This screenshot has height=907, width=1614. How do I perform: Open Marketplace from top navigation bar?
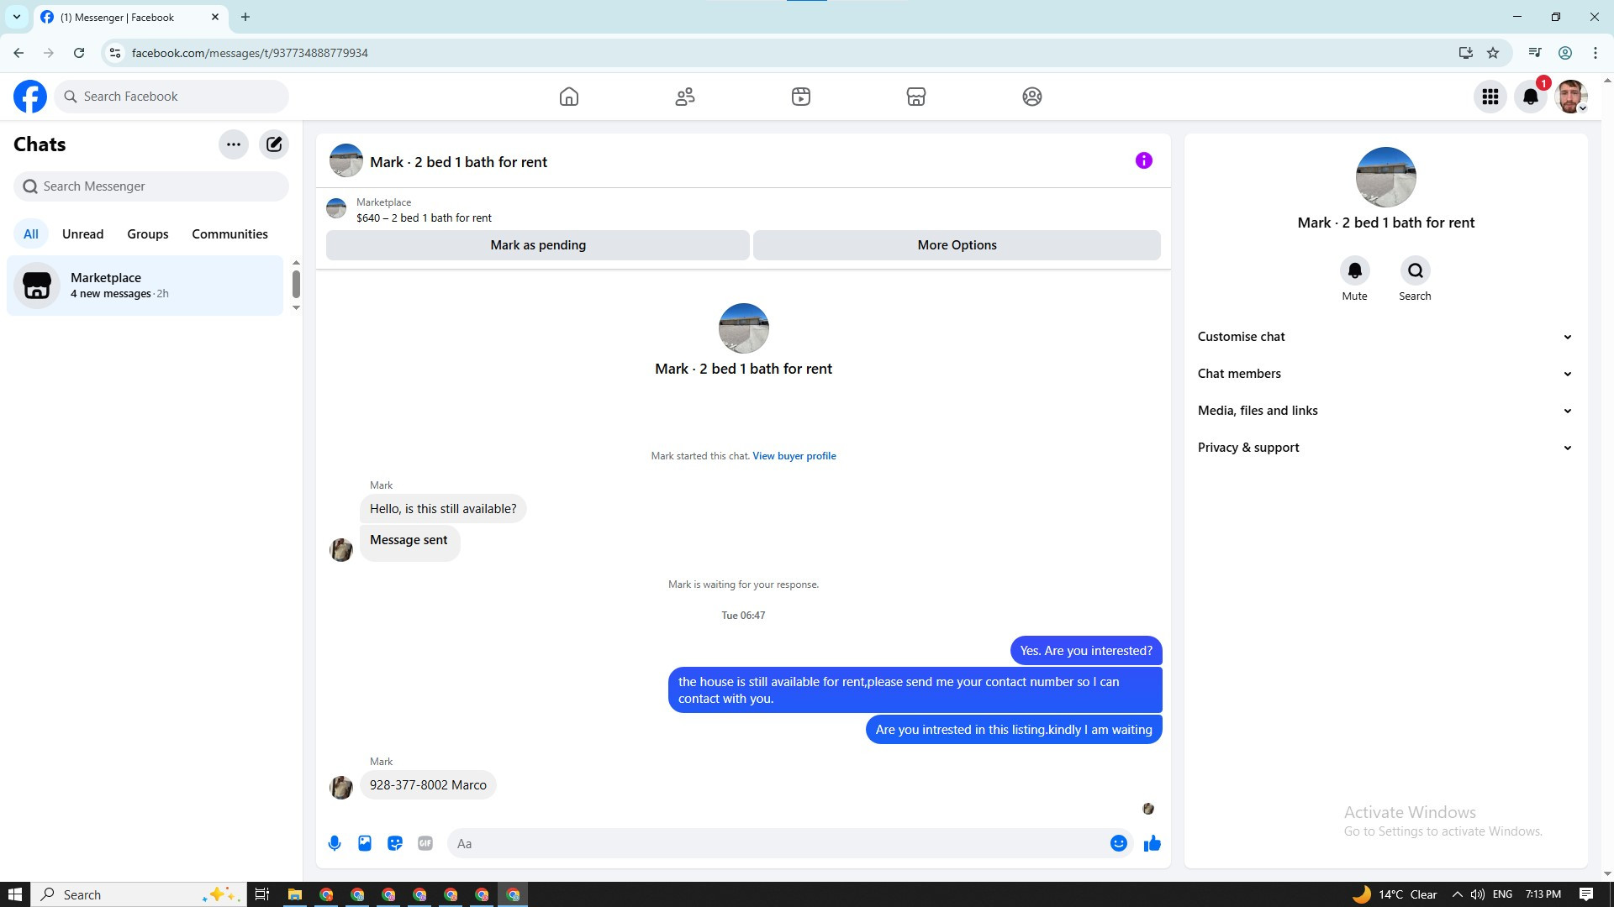(x=916, y=97)
